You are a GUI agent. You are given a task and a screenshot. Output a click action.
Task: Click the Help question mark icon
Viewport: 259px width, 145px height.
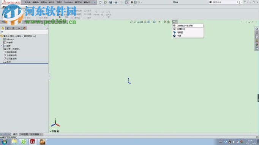(x=245, y=2)
